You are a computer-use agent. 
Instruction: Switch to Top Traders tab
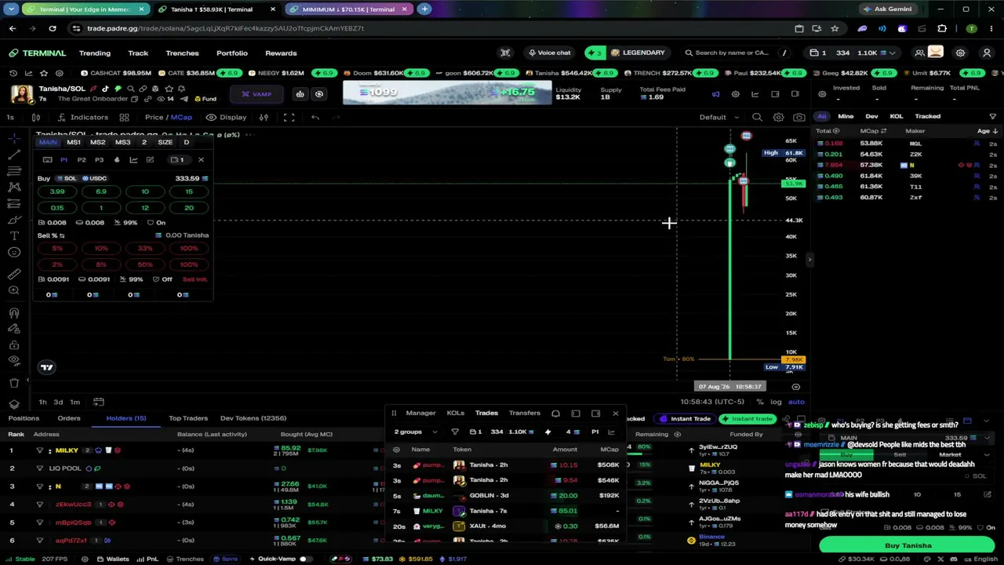188,418
